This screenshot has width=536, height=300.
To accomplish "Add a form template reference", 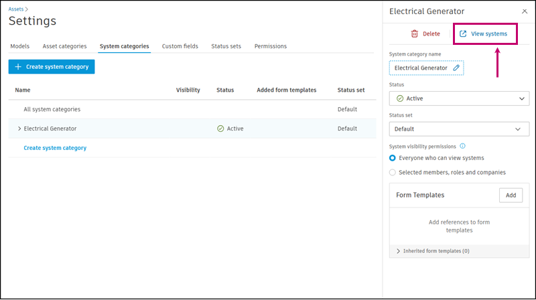I will pyautogui.click(x=511, y=195).
